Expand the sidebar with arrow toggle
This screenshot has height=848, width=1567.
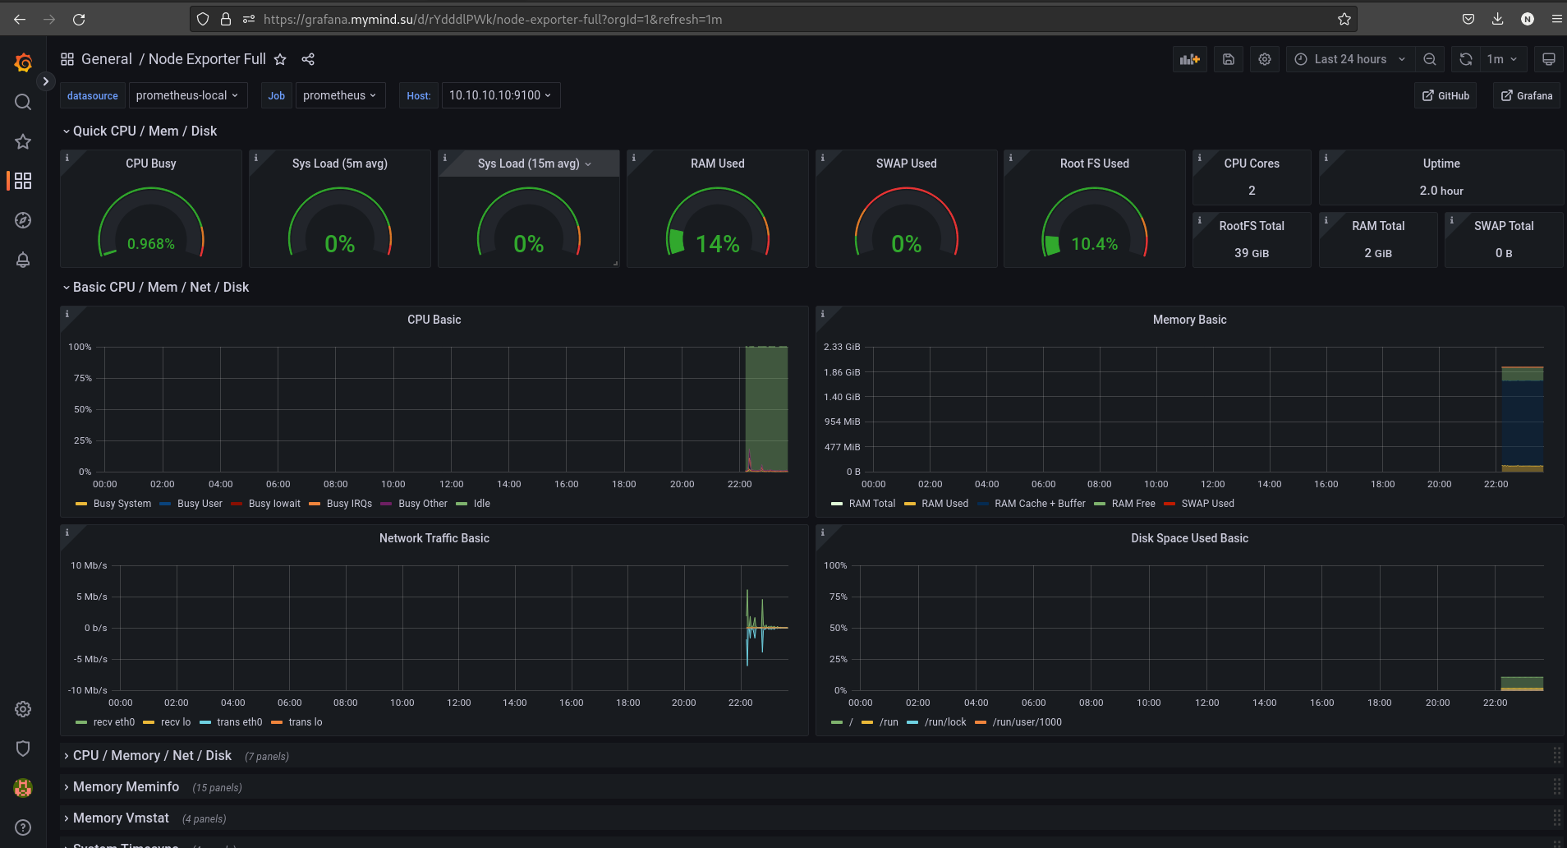pyautogui.click(x=46, y=81)
